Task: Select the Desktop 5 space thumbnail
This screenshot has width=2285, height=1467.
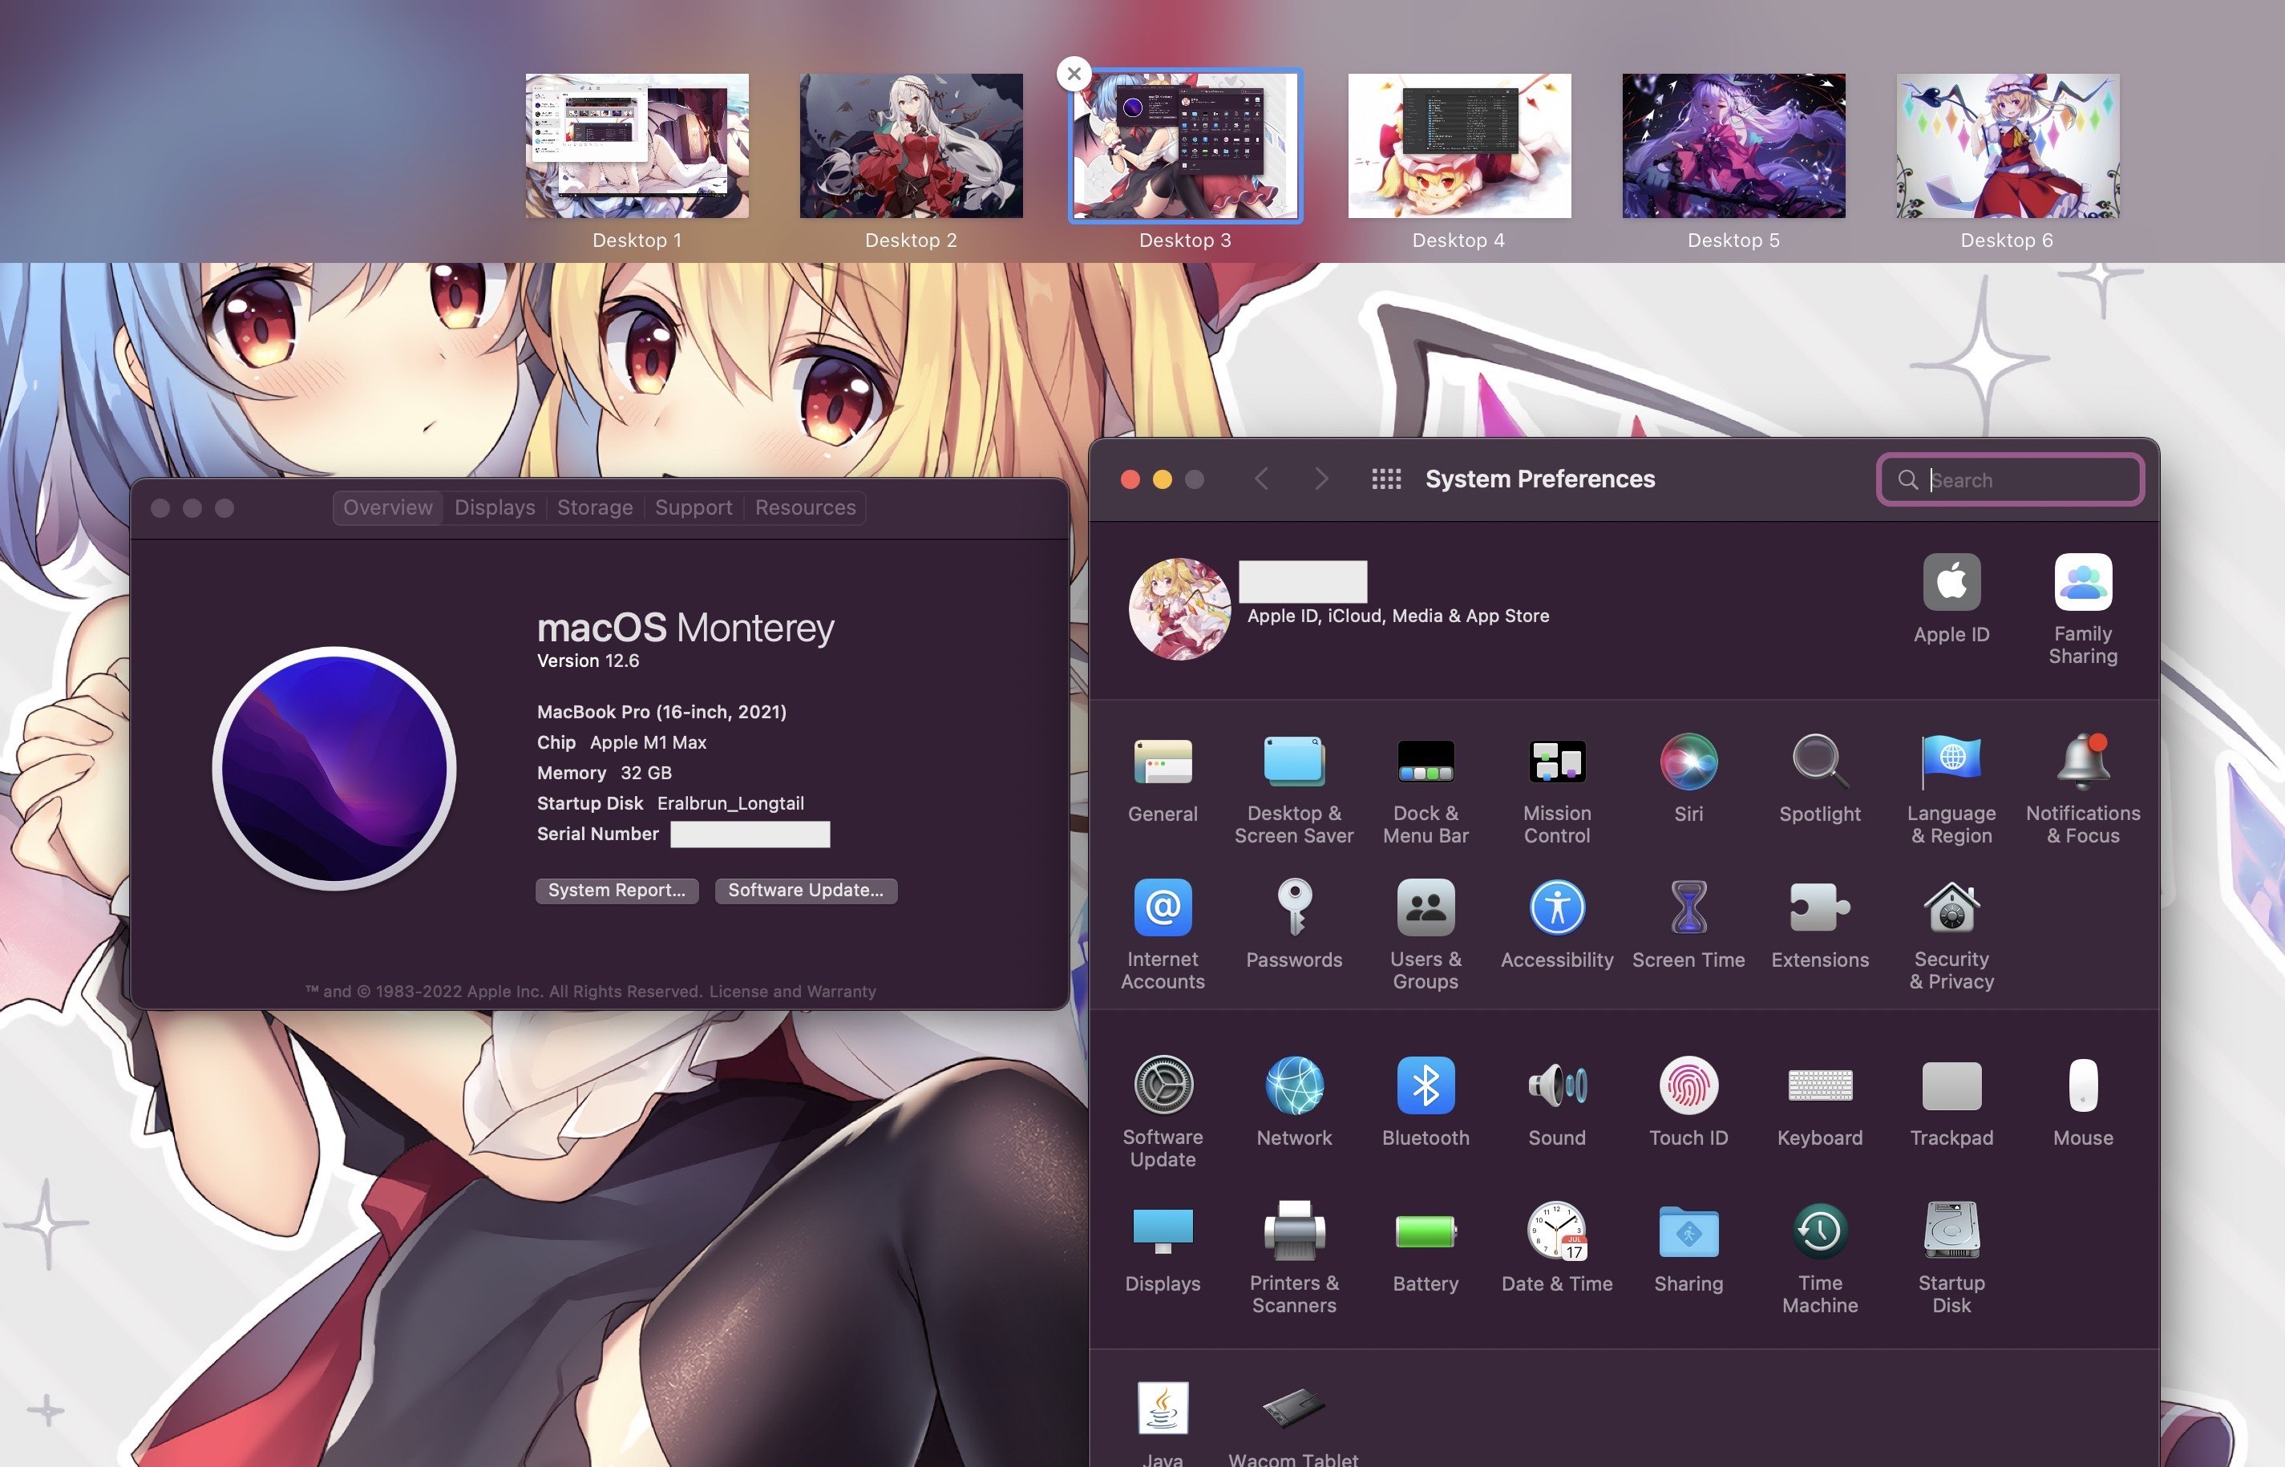Action: pos(1733,146)
